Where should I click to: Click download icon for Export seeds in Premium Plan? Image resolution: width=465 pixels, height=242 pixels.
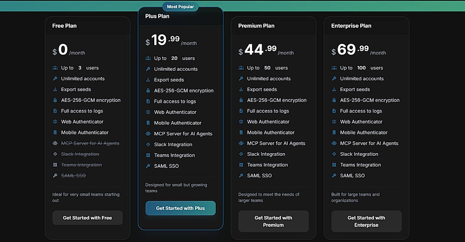click(x=241, y=89)
